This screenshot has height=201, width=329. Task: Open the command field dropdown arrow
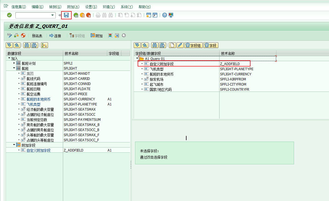[53, 15]
